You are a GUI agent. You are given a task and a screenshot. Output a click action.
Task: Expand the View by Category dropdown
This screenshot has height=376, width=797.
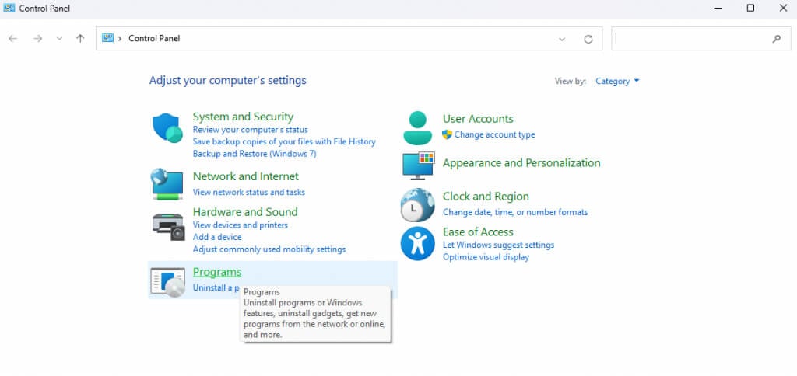pos(617,81)
